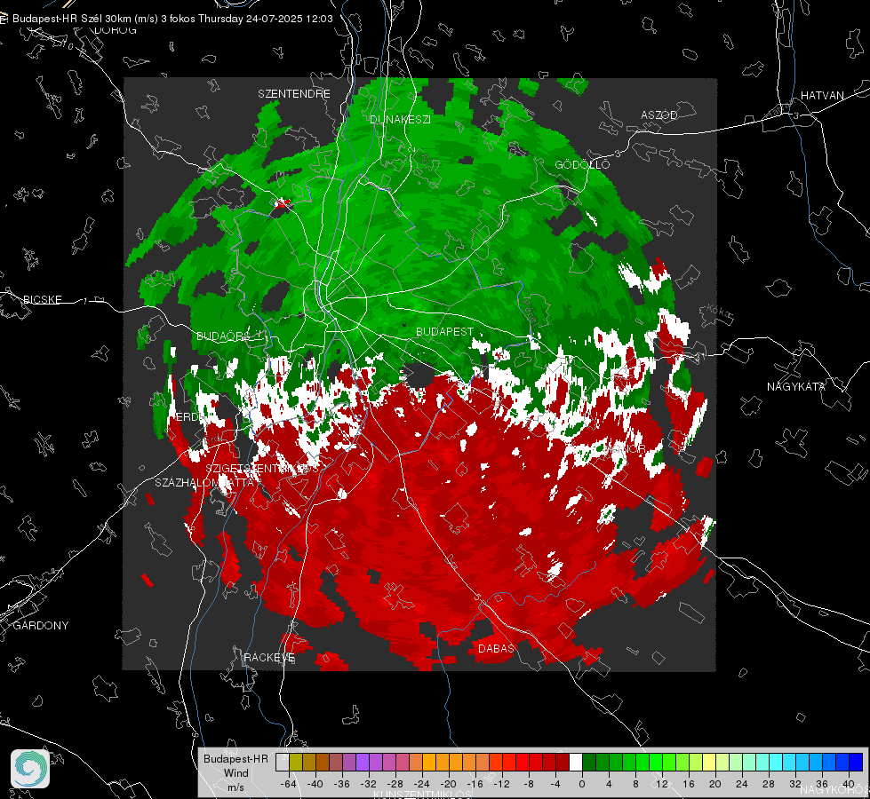Viewport: 870px width, 799px height.
Task: Click the GÁRDONY town label
Action: (x=41, y=626)
